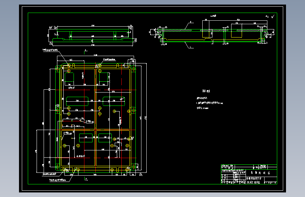Click the university name in the title block
The width and height of the screenshot is (305, 197).
254,178
